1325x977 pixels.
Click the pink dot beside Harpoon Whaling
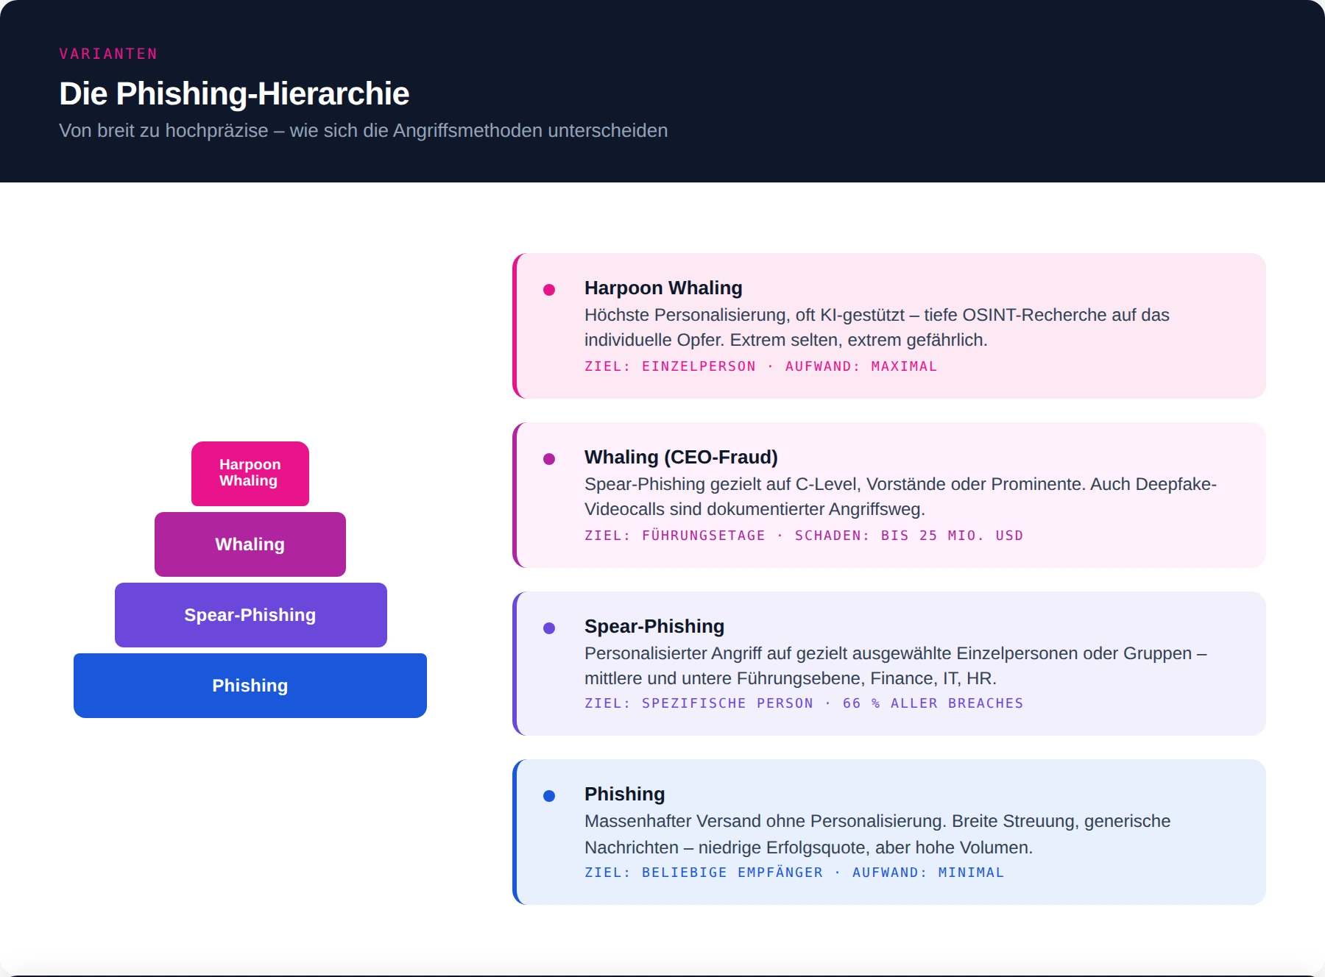coord(549,290)
